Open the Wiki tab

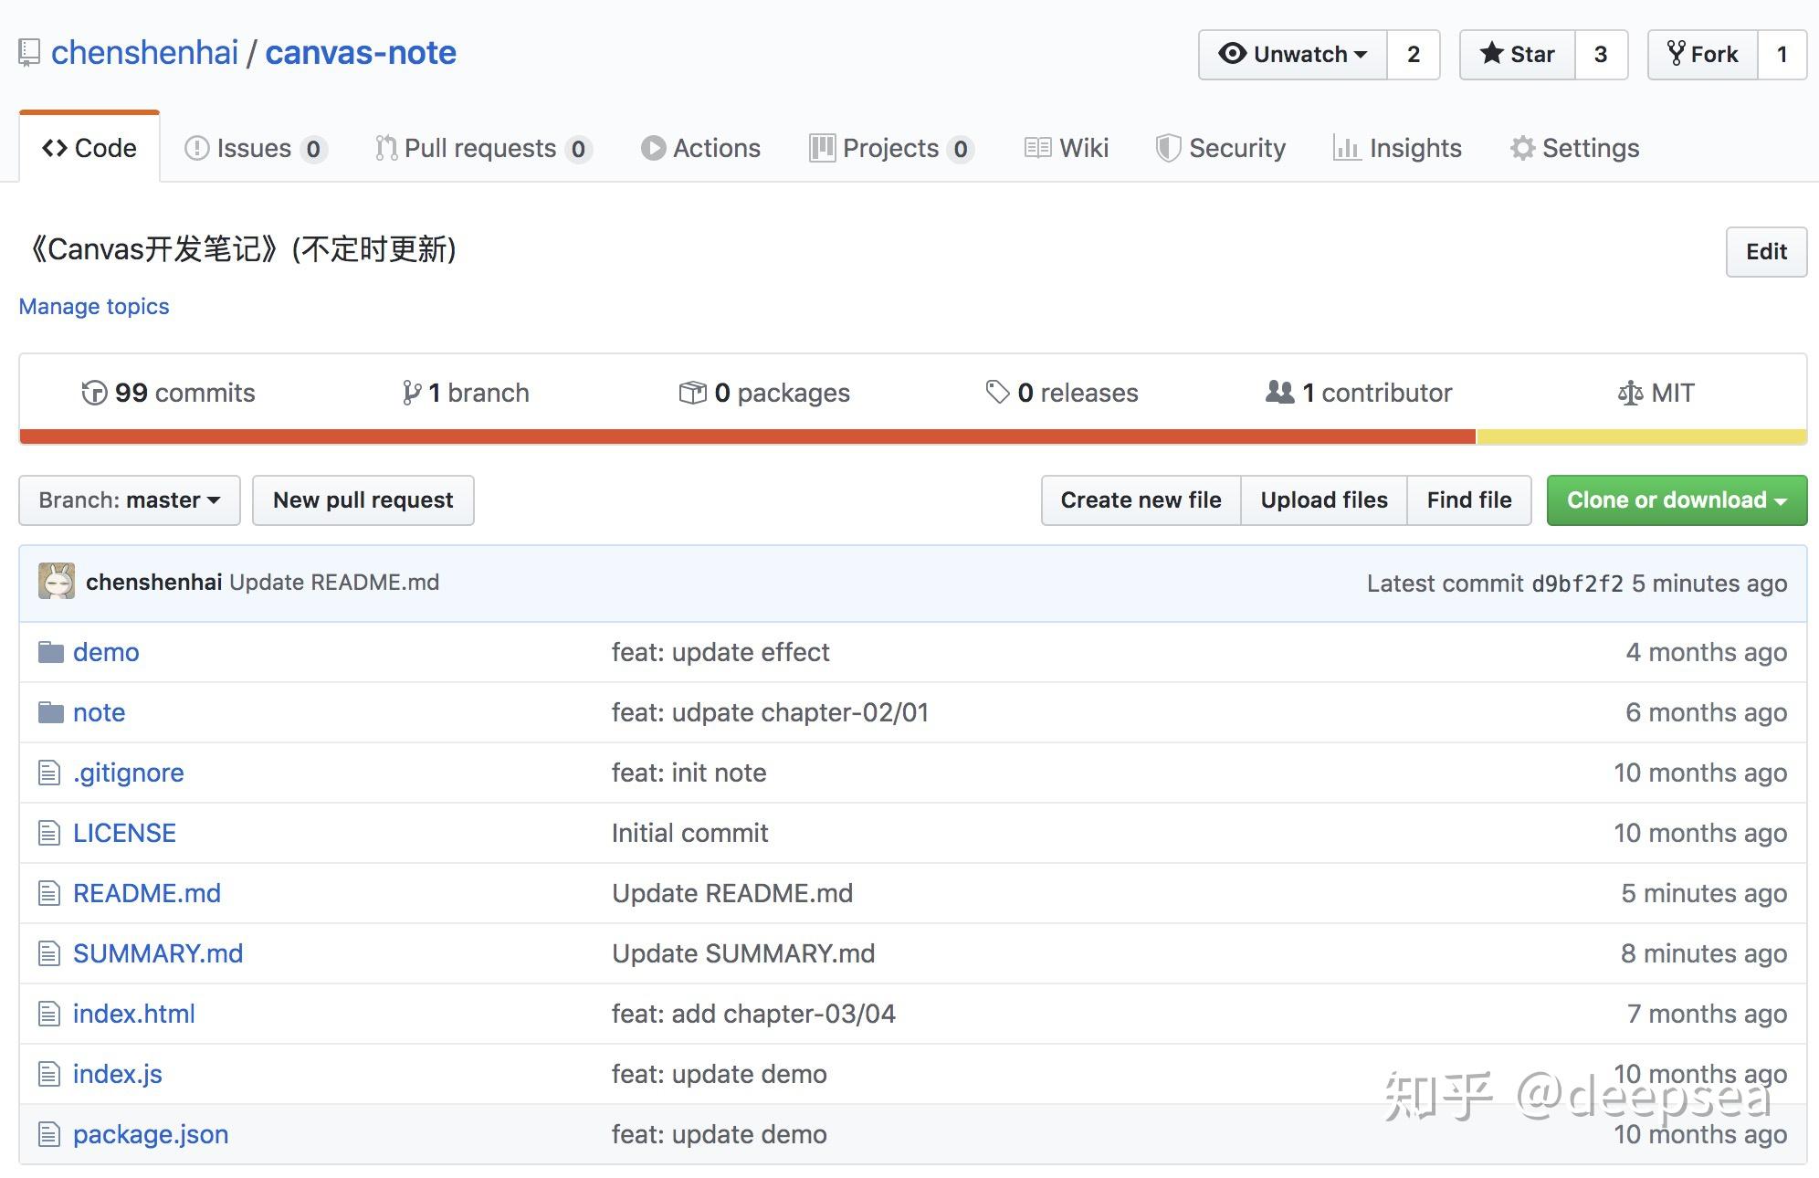[1067, 148]
